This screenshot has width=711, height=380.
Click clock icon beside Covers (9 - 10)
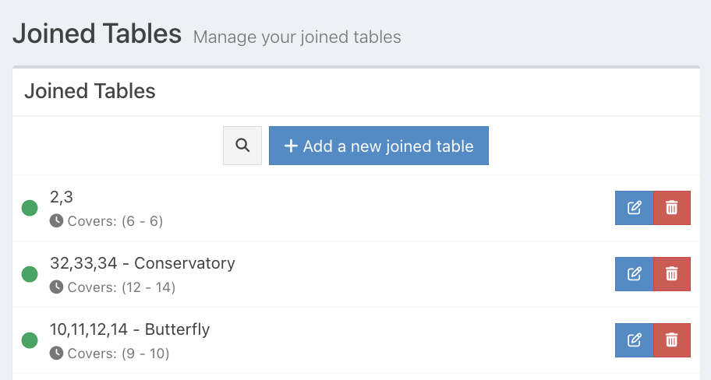click(56, 354)
